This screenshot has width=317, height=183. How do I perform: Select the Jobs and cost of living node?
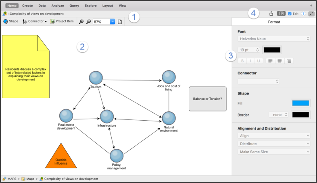[169, 77]
